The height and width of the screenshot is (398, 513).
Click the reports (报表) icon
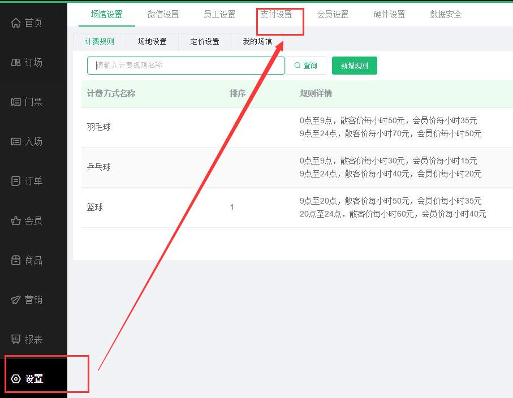pos(16,339)
